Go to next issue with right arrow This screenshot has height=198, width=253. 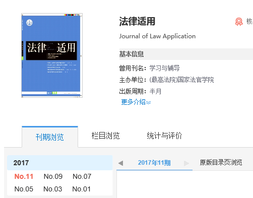pyautogui.click(x=186, y=163)
